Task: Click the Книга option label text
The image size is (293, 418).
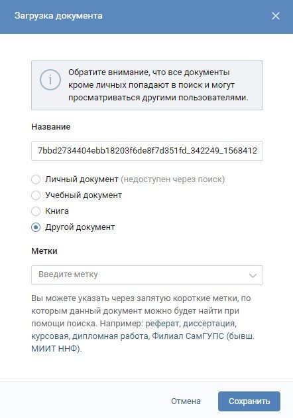Action: (57, 211)
